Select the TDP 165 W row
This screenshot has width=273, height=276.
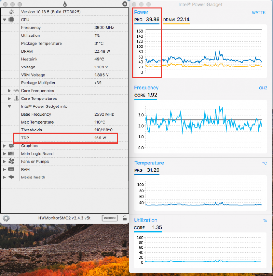click(65, 138)
